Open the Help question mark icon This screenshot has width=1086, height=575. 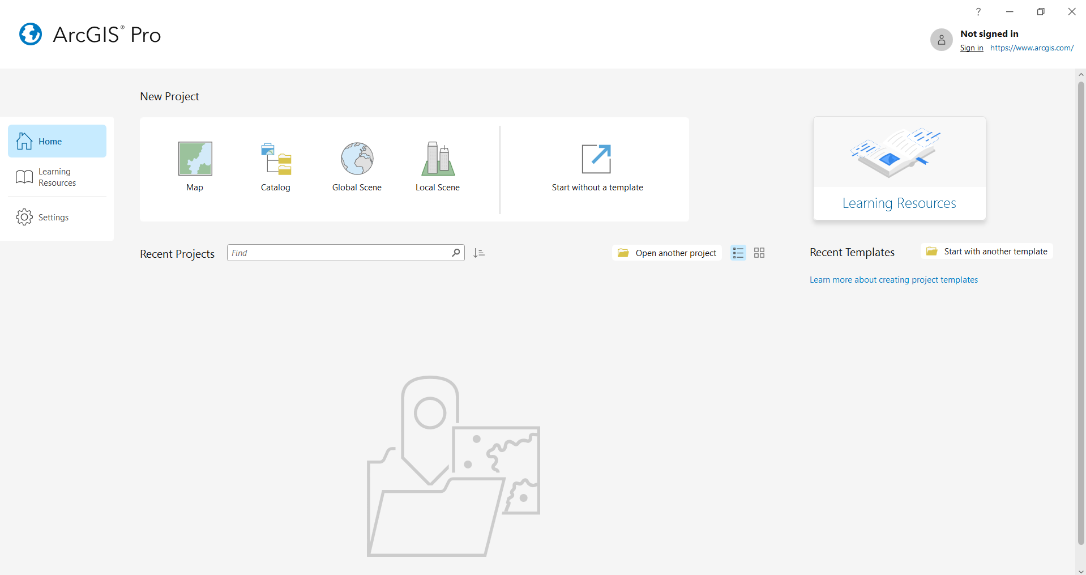click(x=977, y=11)
